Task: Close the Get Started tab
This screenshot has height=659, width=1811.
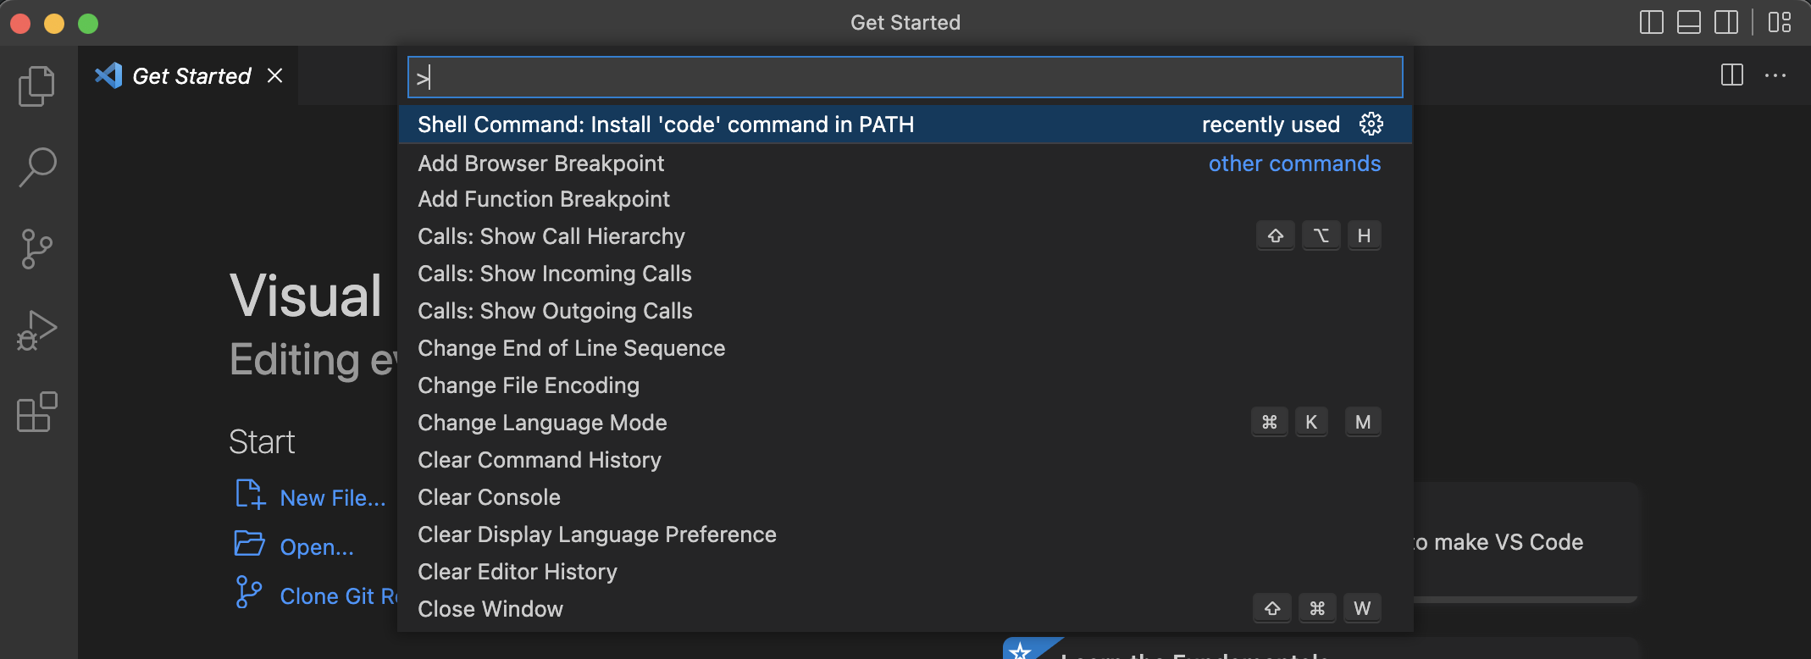Action: tap(274, 75)
